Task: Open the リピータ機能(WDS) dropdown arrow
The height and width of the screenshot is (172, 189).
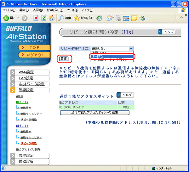Action: (x=131, y=48)
